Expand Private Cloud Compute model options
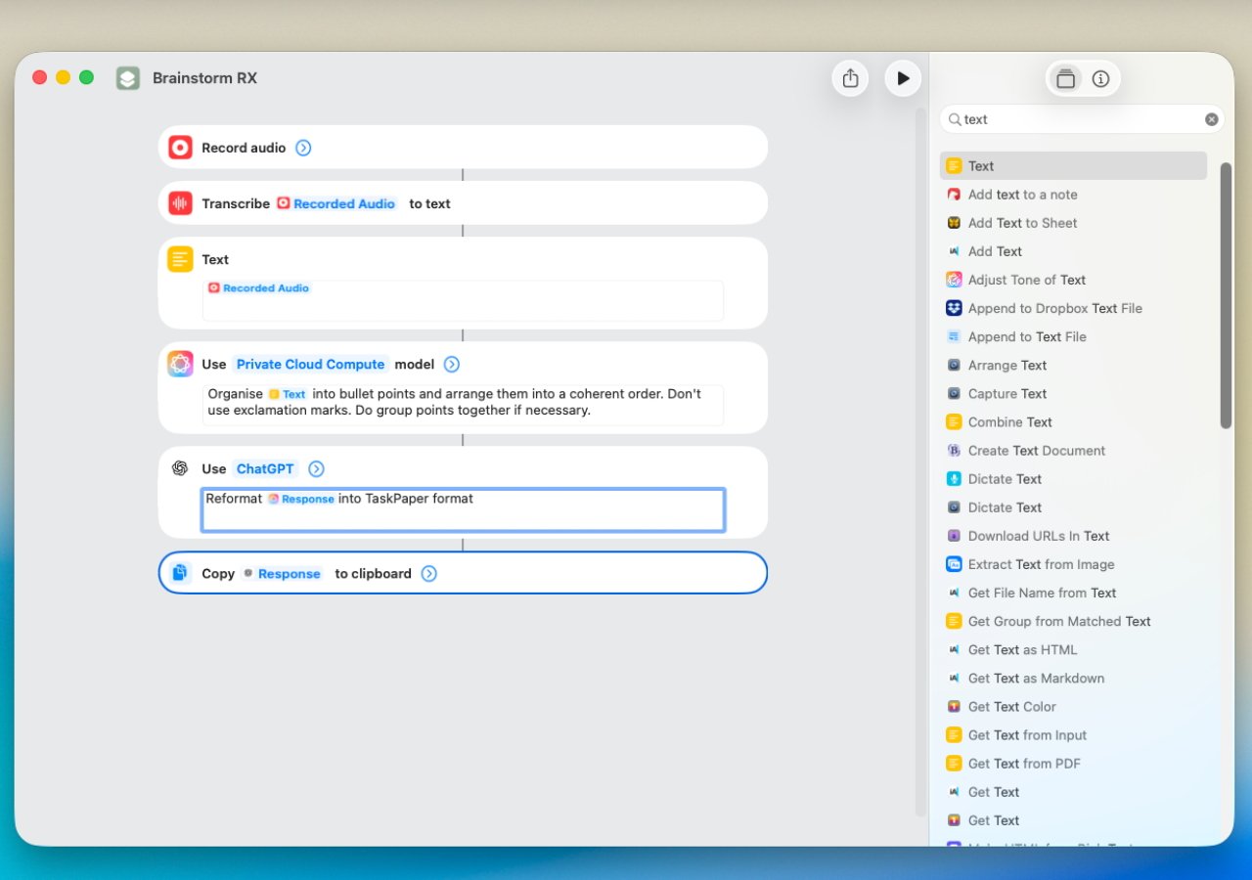 451,364
